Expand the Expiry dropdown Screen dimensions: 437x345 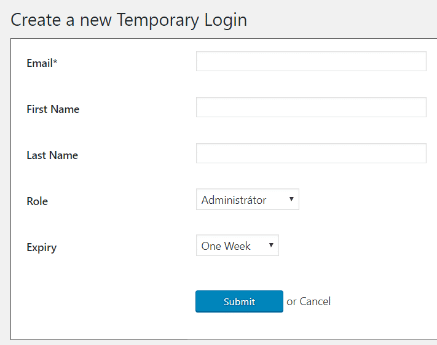point(237,246)
